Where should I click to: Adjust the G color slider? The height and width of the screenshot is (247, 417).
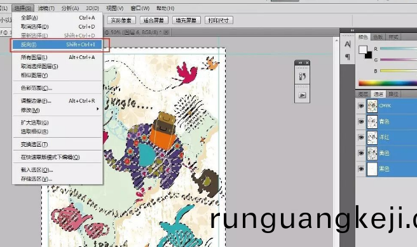(x=399, y=60)
